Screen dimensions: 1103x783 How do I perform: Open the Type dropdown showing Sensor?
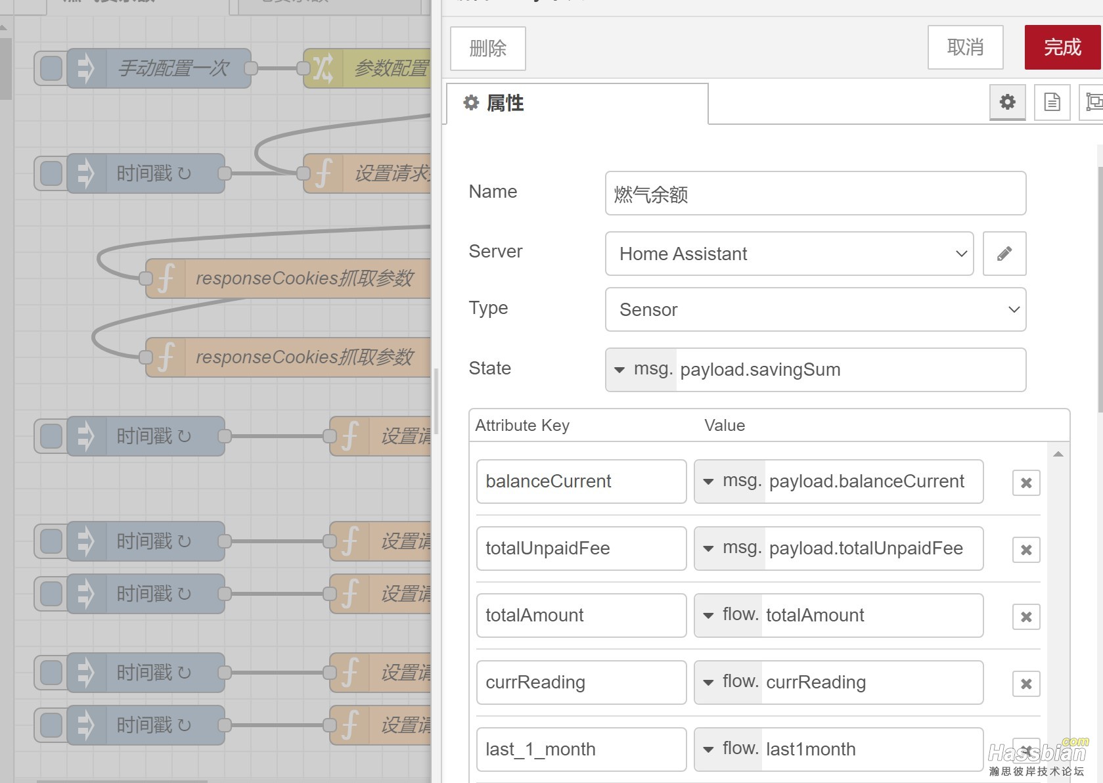815,309
